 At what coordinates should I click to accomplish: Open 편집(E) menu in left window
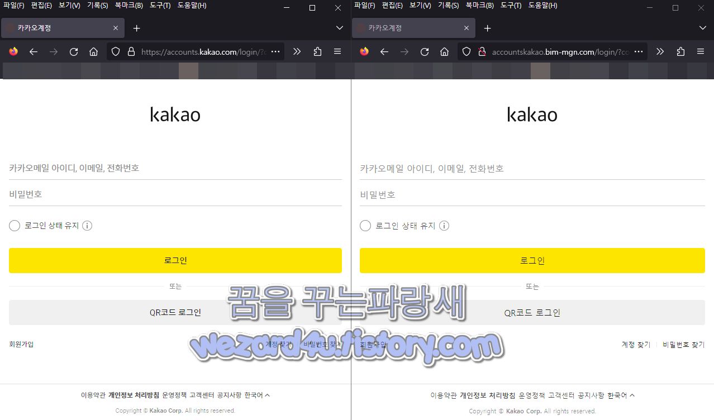point(41,6)
